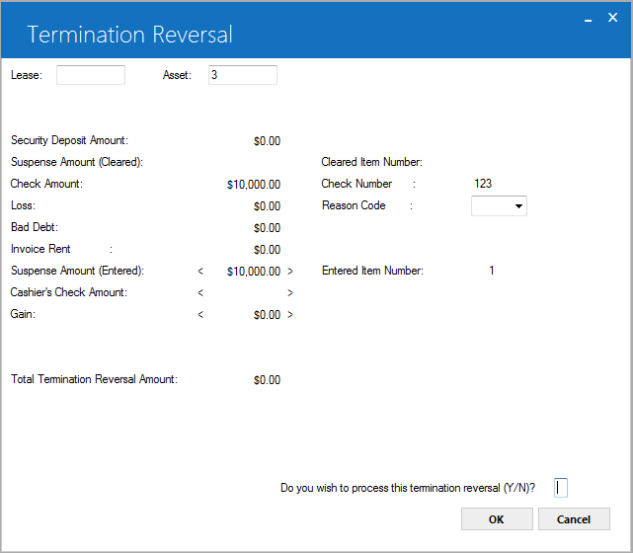Click the process termination reversal question text
Image resolution: width=633 pixels, height=553 pixels.
(408, 488)
